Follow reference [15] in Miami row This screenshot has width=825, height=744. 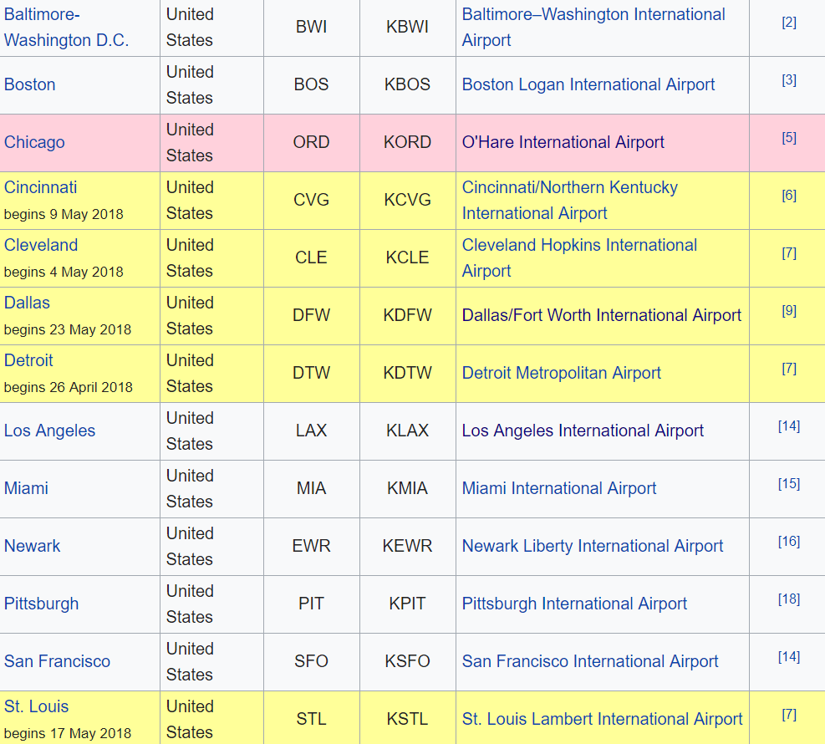tap(789, 484)
